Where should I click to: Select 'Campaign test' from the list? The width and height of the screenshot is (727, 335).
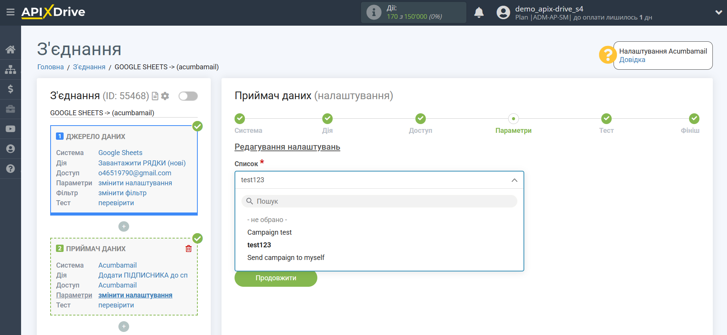(269, 232)
